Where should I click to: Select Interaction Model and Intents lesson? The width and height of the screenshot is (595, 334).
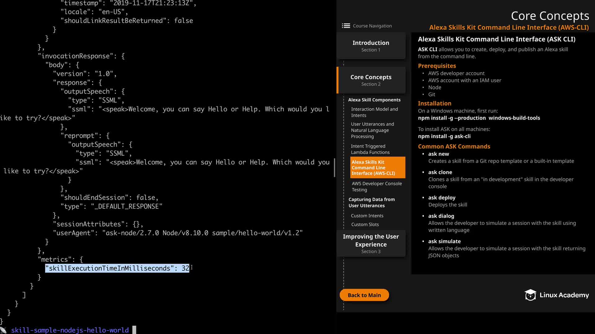[x=374, y=112]
